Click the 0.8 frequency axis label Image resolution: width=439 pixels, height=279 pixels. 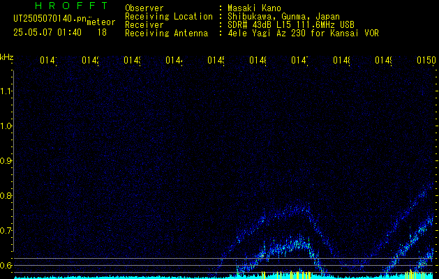(x=6, y=195)
